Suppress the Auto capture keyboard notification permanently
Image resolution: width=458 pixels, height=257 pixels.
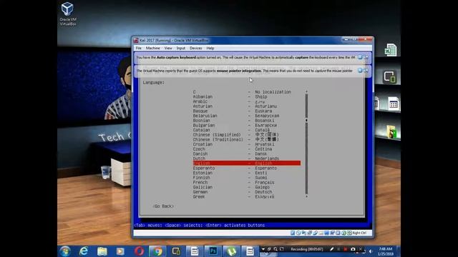366,57
